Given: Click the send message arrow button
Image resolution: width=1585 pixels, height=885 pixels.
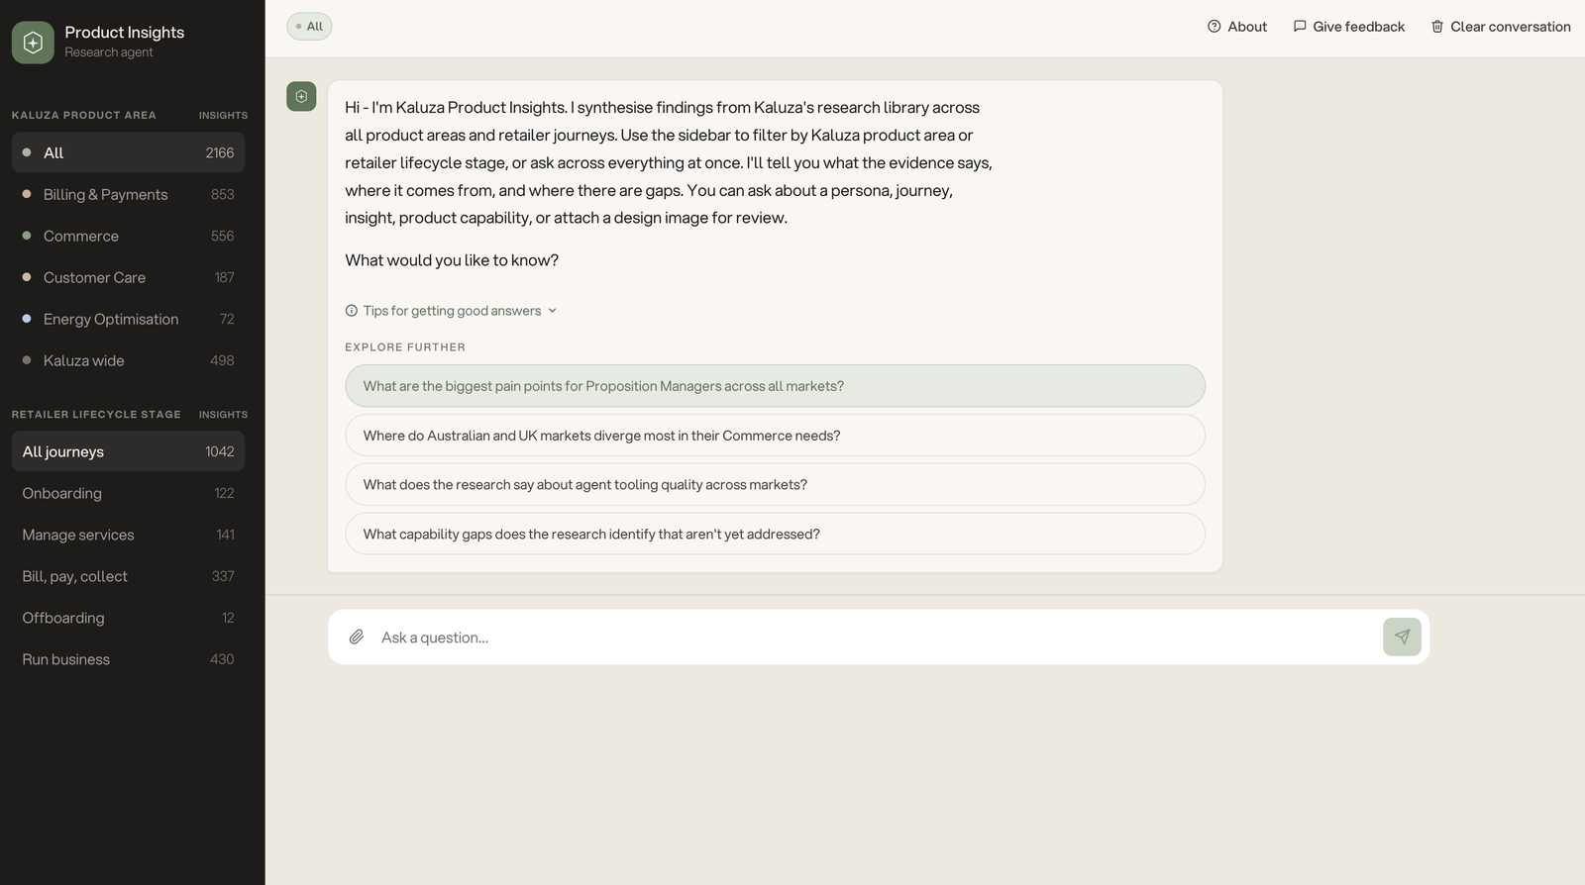Looking at the screenshot, I should (1402, 637).
